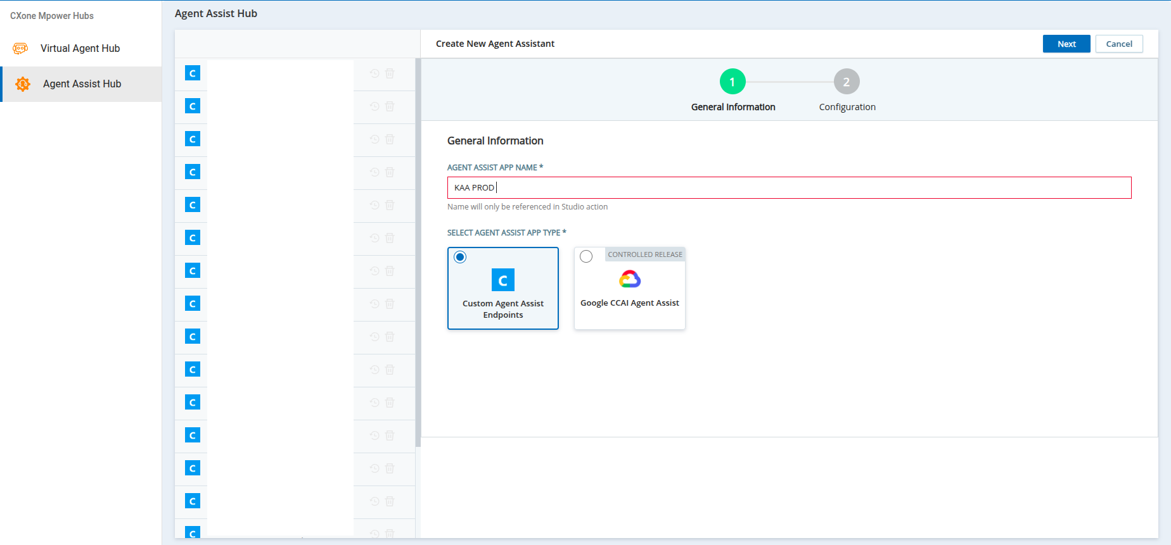
Task: Jump to step 2 Configuration
Action: click(847, 82)
